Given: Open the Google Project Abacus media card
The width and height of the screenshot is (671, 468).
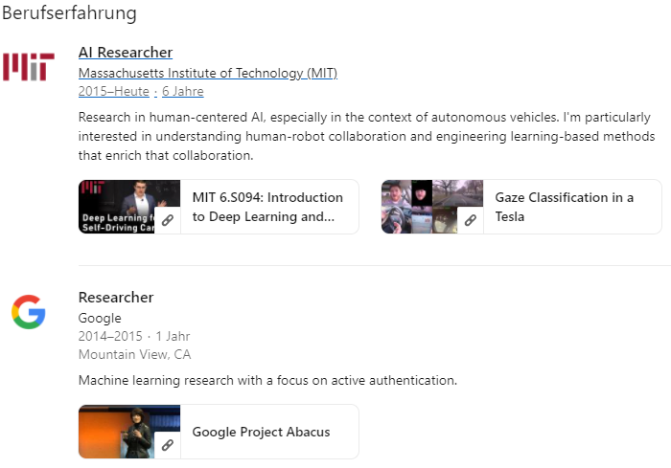Looking at the screenshot, I should click(x=261, y=432).
